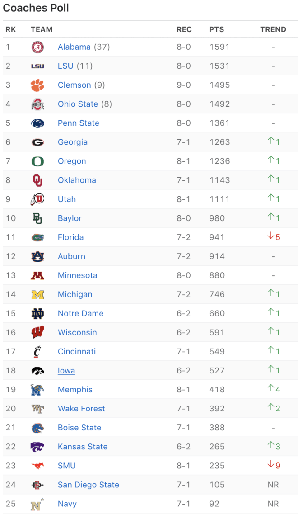
Task: Open the Penn State team link
Action: pos(79,123)
